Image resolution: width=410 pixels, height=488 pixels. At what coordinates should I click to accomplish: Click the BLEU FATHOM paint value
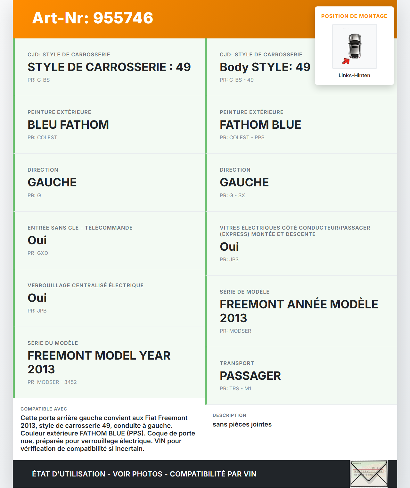(x=68, y=125)
